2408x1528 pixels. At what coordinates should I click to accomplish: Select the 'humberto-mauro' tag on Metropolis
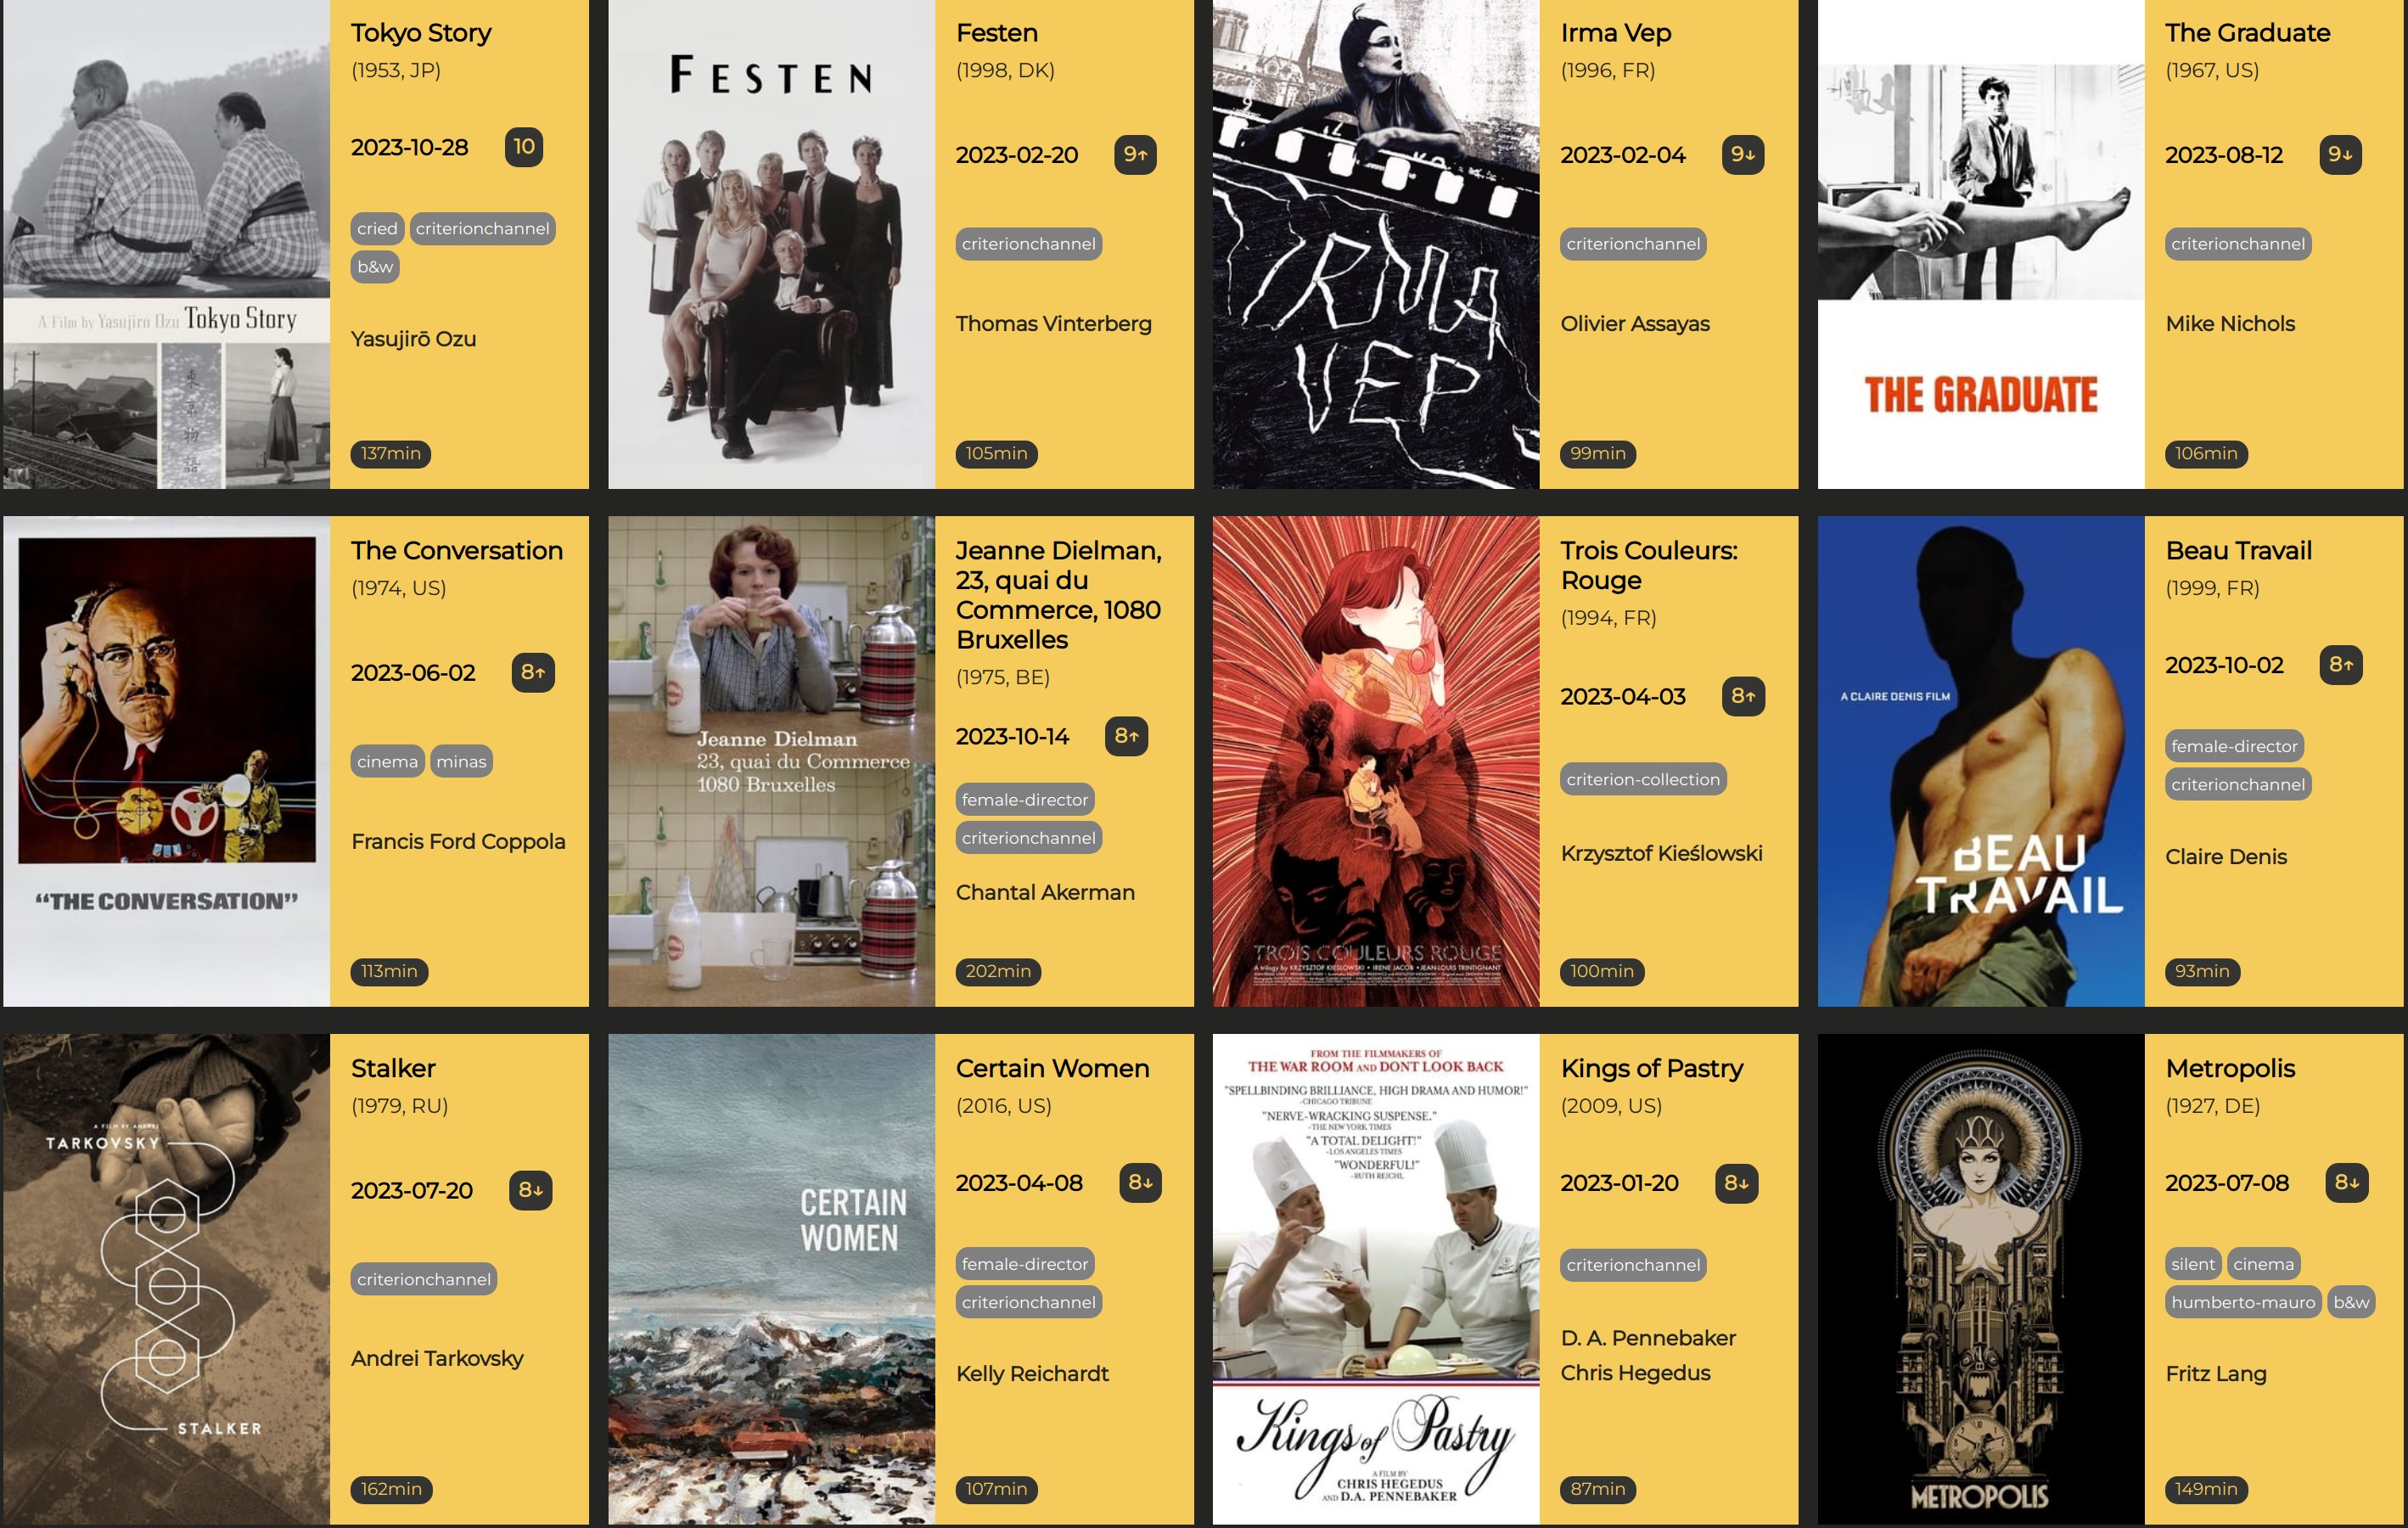2243,1303
